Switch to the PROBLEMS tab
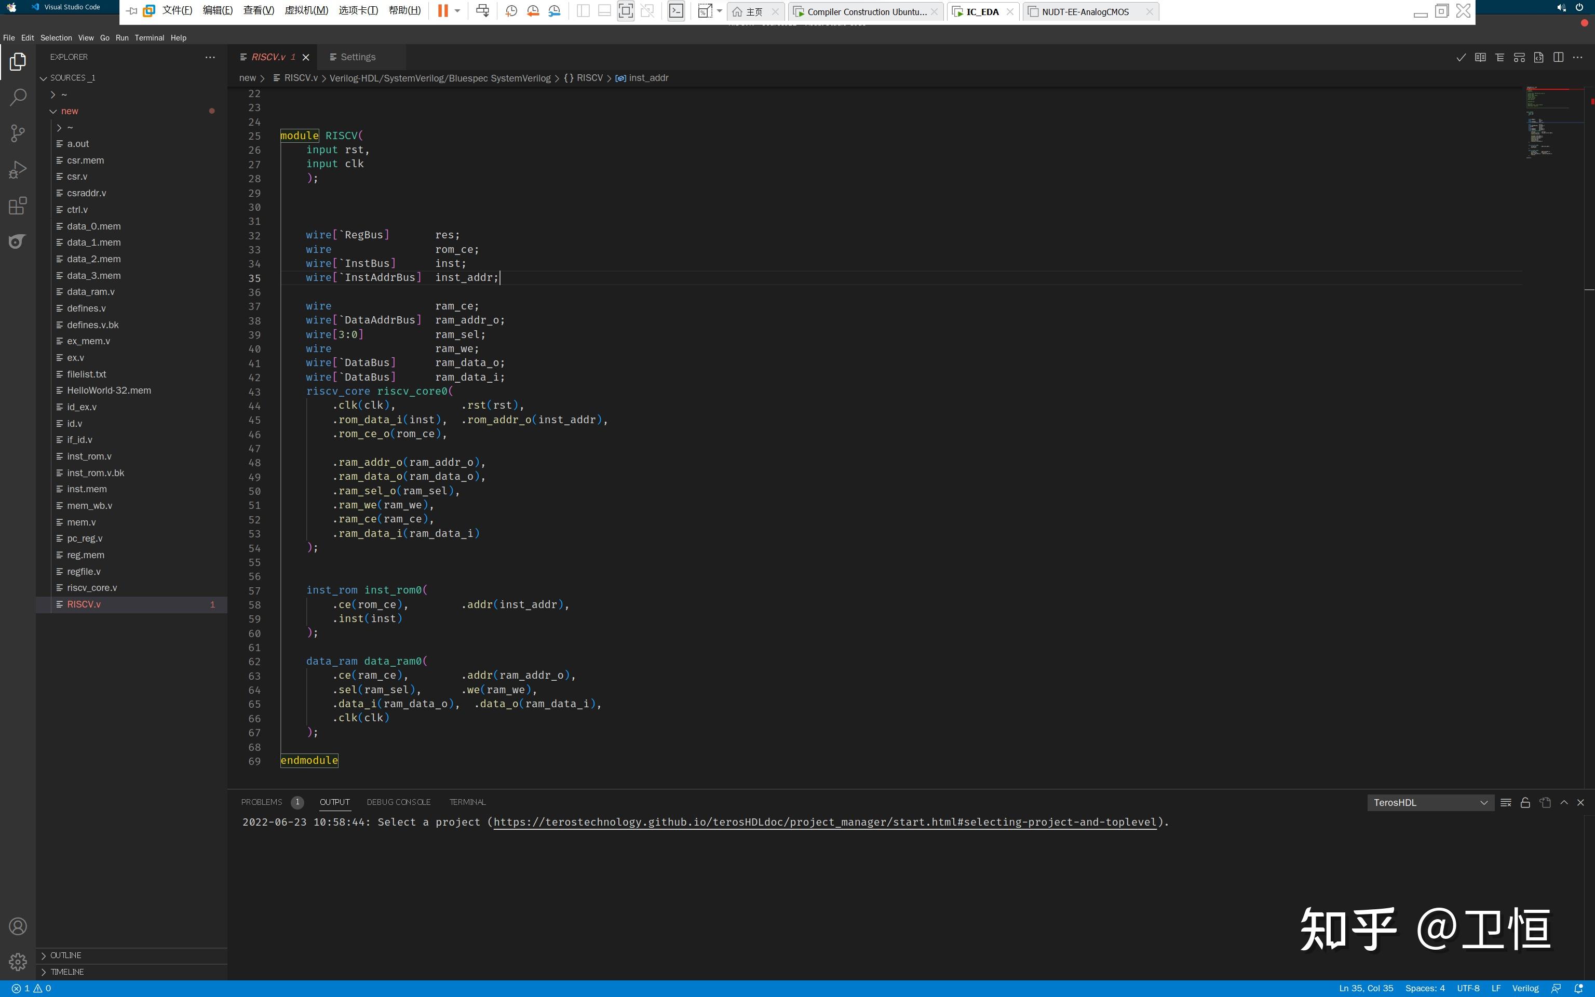The image size is (1595, 997). click(x=262, y=802)
